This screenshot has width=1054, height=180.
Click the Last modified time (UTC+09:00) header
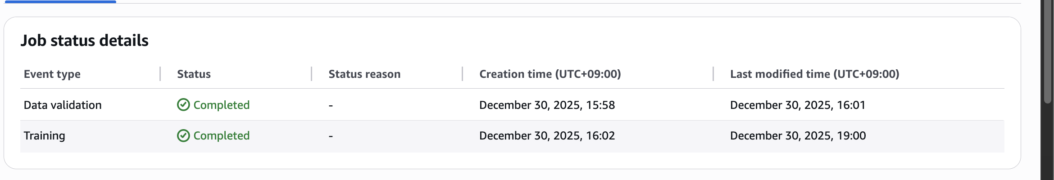[x=814, y=74]
